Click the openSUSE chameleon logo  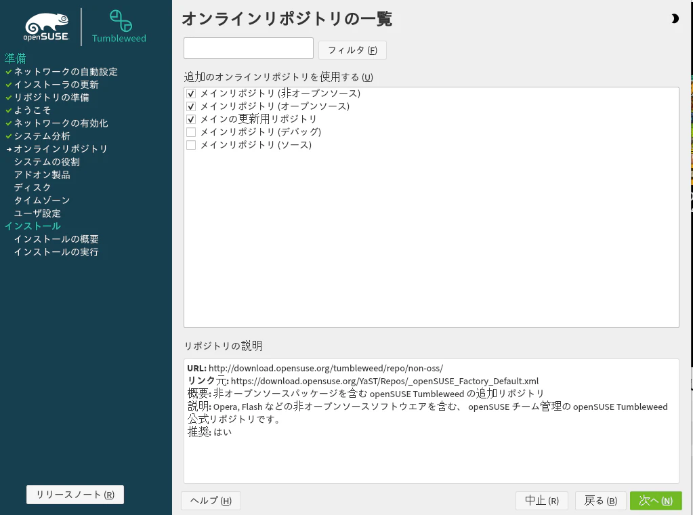pyautogui.click(x=47, y=26)
